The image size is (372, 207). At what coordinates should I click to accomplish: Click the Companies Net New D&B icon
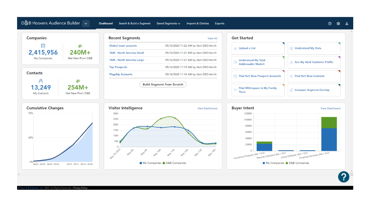pos(80,46)
